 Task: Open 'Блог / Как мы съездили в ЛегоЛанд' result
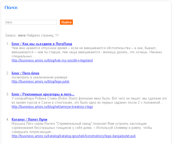point(42,44)
